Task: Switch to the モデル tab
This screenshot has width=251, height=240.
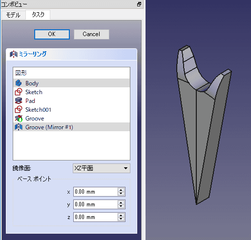Action: point(13,15)
